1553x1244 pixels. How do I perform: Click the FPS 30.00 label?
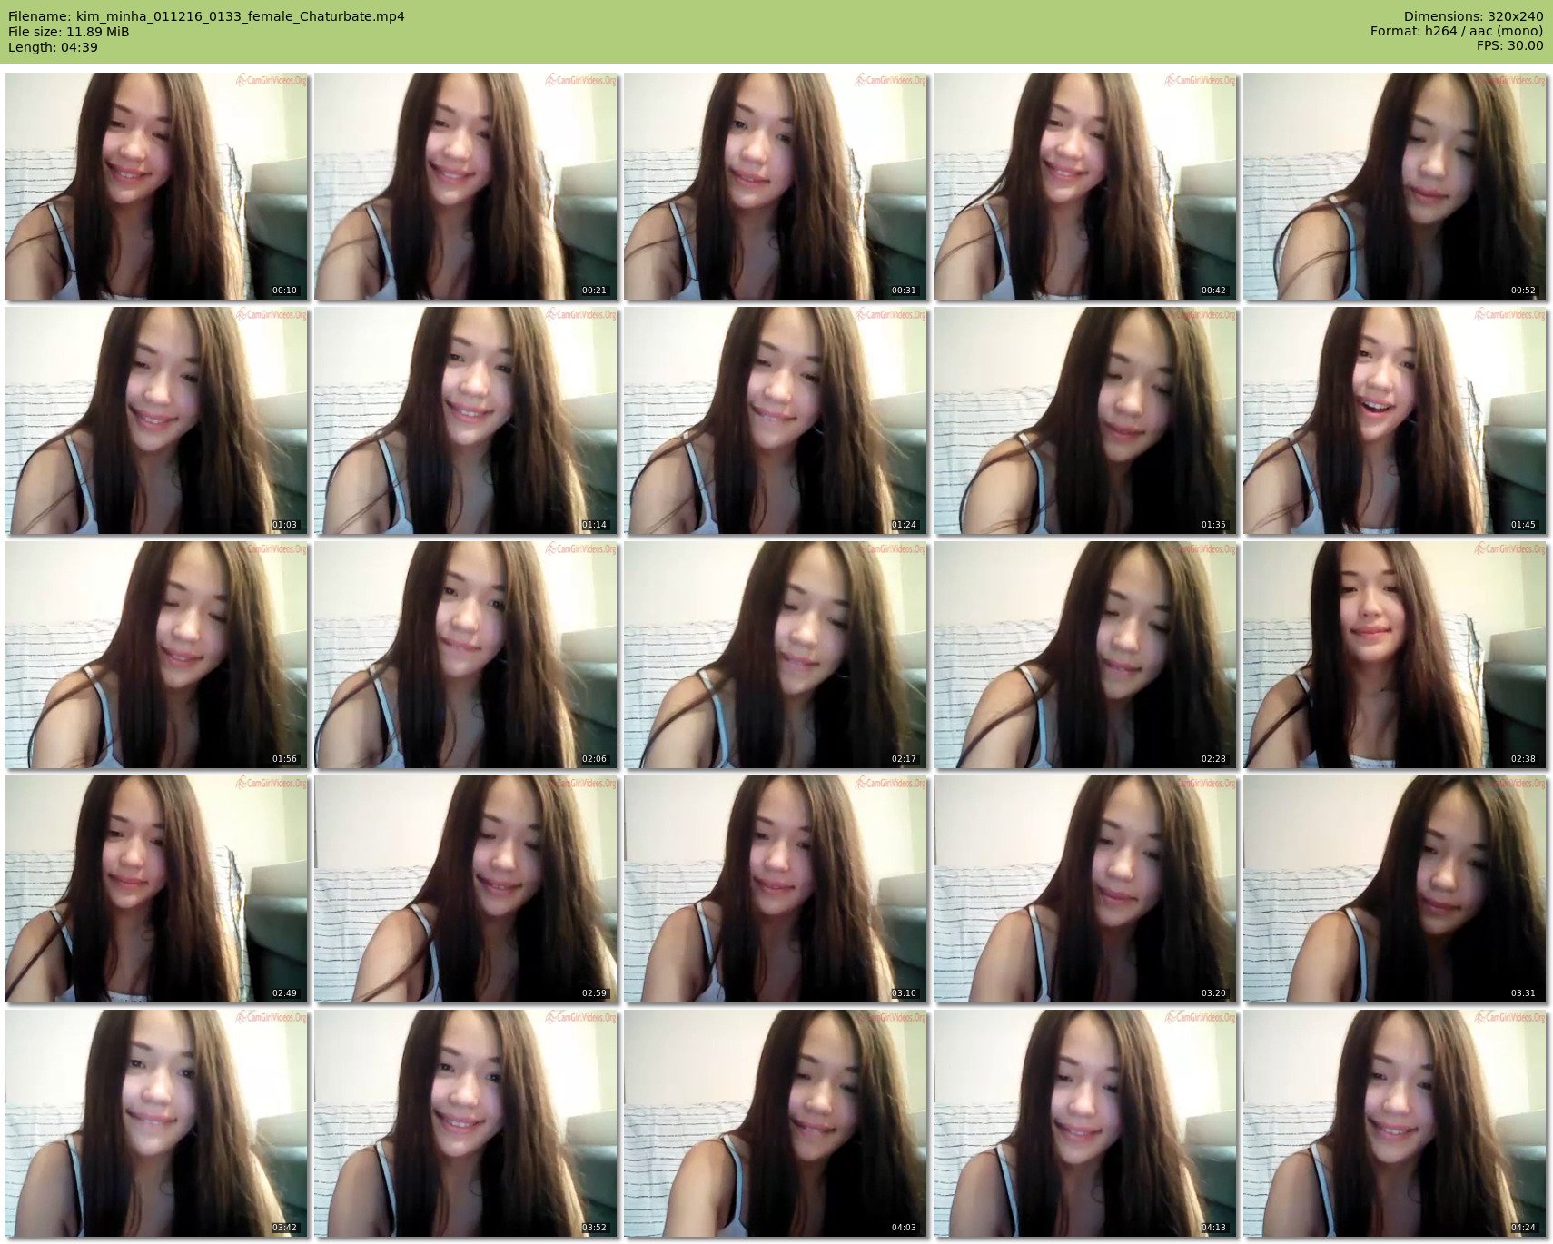coord(1509,46)
